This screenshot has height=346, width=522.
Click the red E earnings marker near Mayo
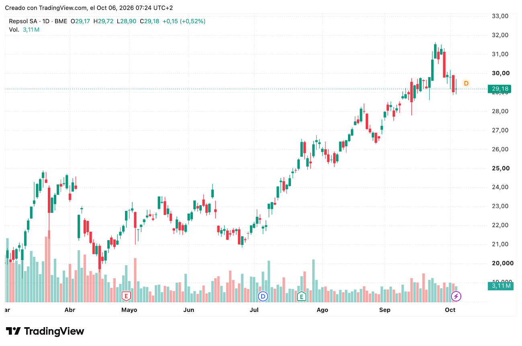[127, 296]
